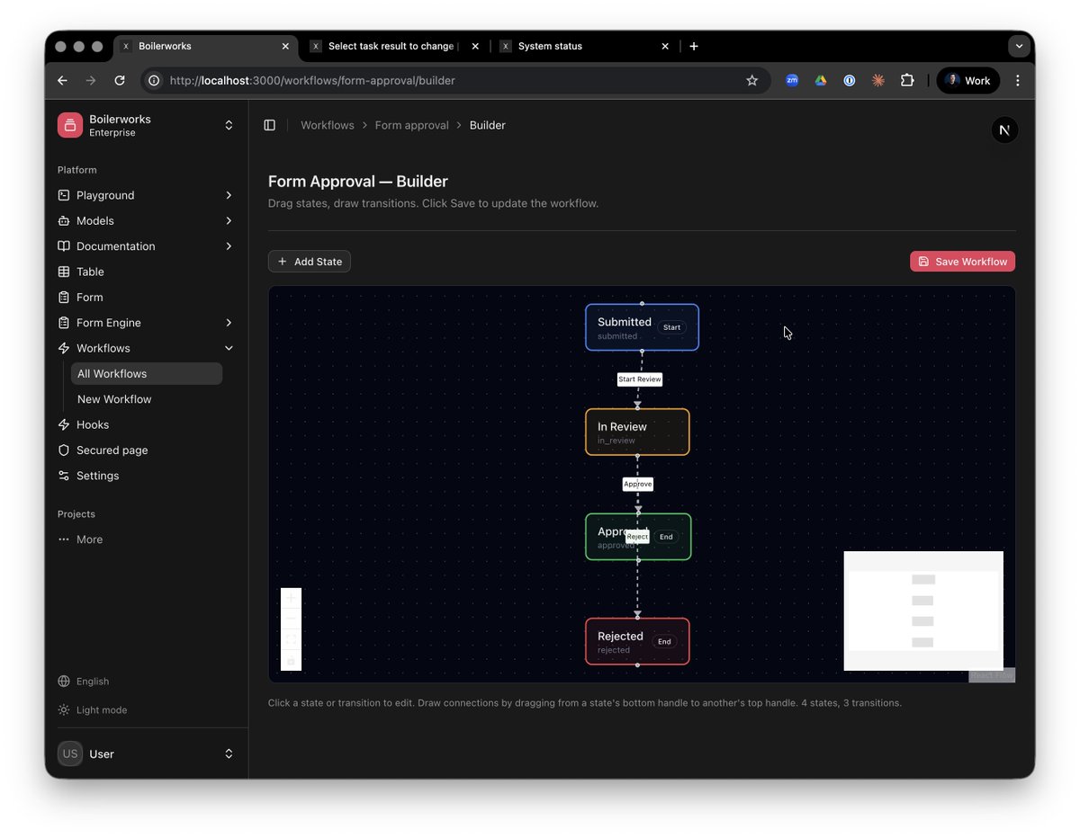Open the browser Extensions puzzle icon
Viewport: 1080px width, 838px height.
907,80
